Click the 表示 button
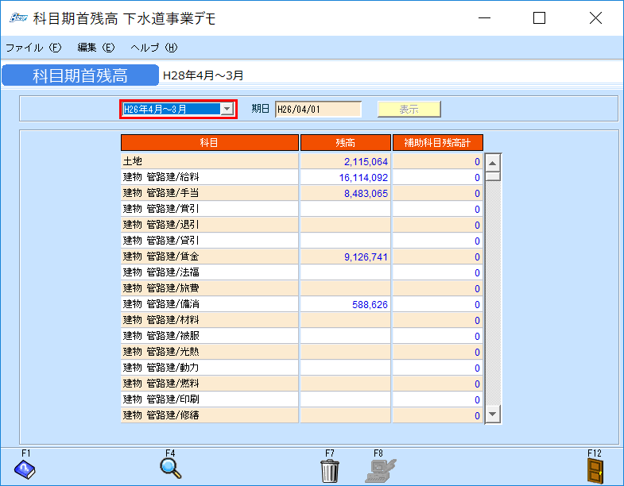The height and width of the screenshot is (486, 624). [409, 109]
